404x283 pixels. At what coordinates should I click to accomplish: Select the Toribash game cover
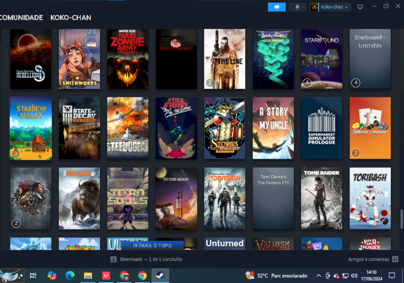(x=370, y=199)
